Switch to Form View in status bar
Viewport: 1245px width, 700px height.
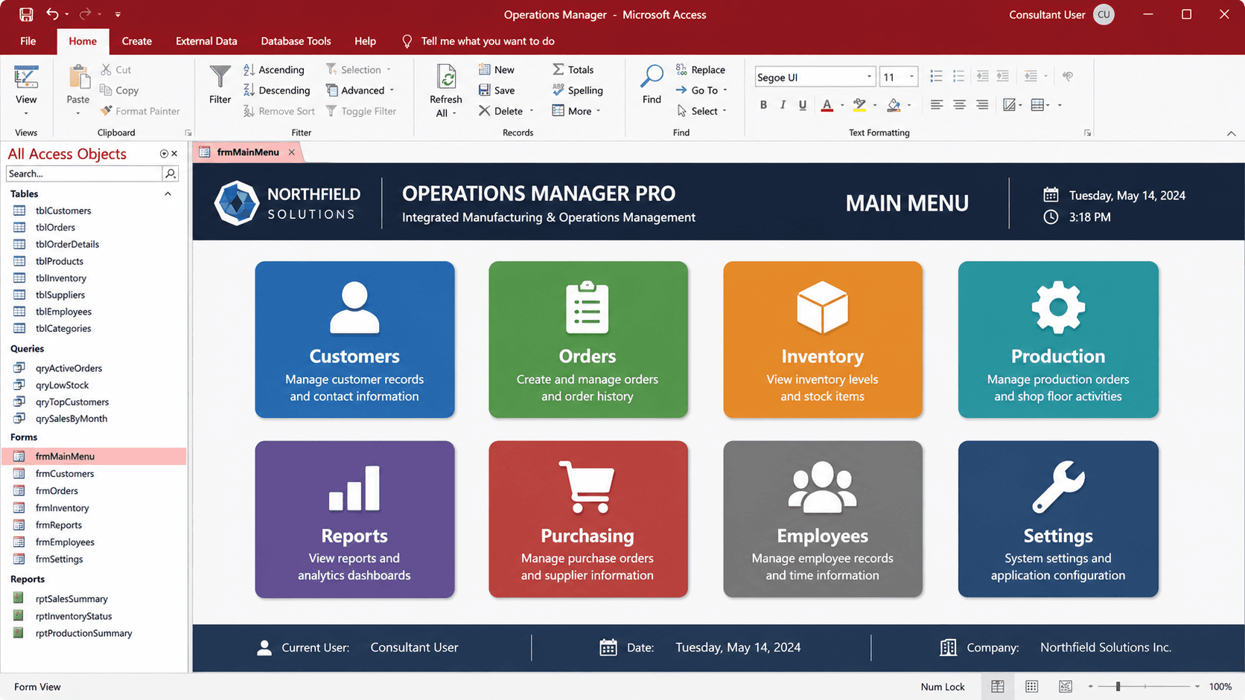[997, 687]
